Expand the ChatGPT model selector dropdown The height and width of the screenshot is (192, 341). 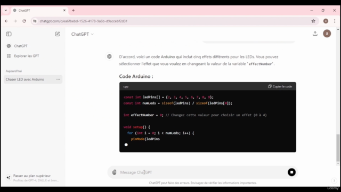(83, 34)
